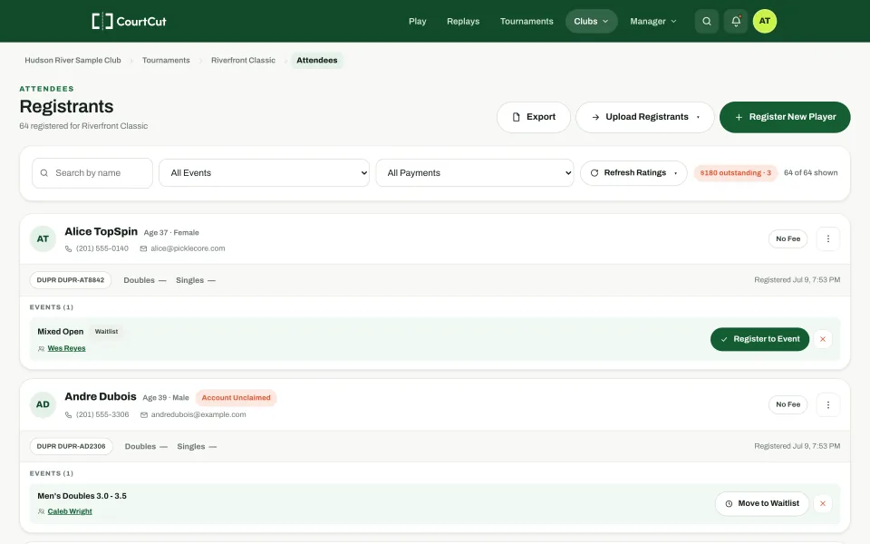Open the AT user avatar menu
This screenshot has width=870, height=544.
[765, 21]
